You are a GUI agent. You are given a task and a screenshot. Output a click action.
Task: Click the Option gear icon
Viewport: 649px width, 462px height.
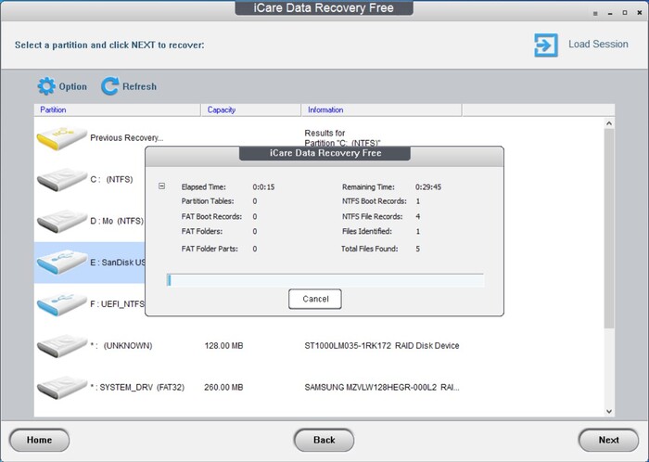click(x=46, y=86)
